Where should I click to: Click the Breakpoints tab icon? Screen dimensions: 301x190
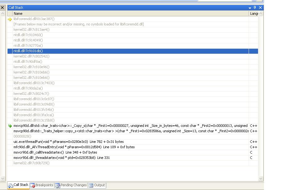[32, 185]
